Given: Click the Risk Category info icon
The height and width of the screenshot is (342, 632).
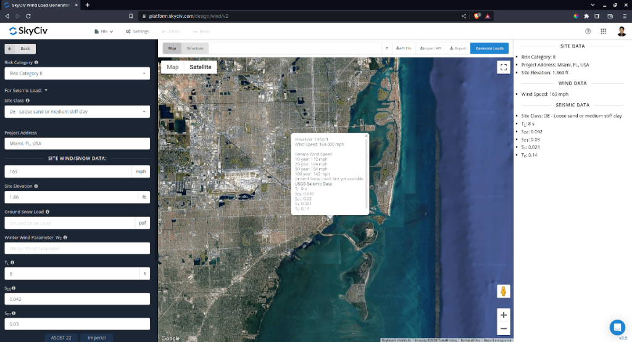Looking at the screenshot, I should click(x=36, y=62).
